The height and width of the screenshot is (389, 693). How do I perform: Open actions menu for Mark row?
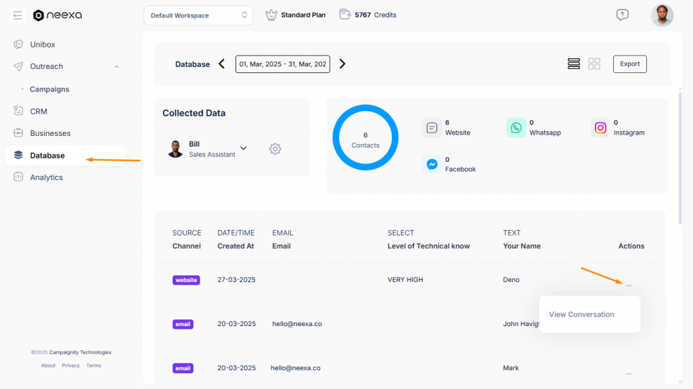pos(629,374)
